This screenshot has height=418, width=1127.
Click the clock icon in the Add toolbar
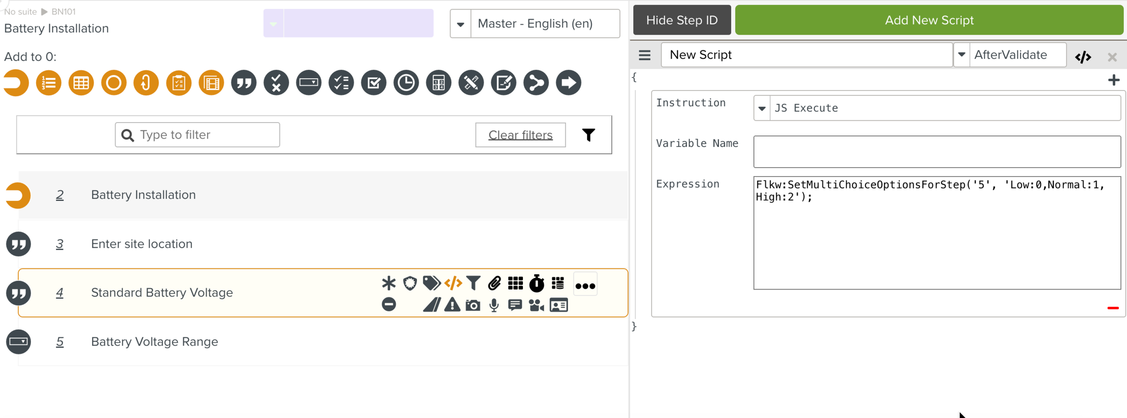(406, 83)
